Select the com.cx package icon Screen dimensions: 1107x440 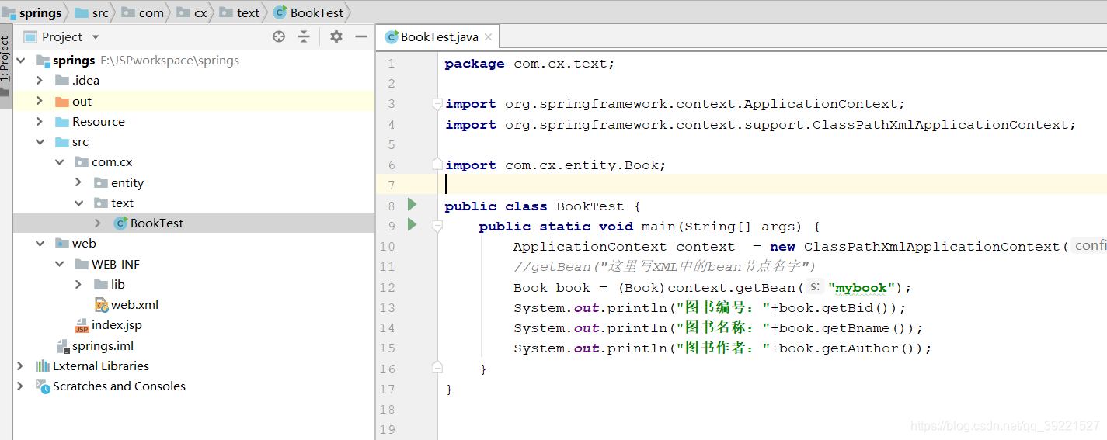[x=82, y=162]
